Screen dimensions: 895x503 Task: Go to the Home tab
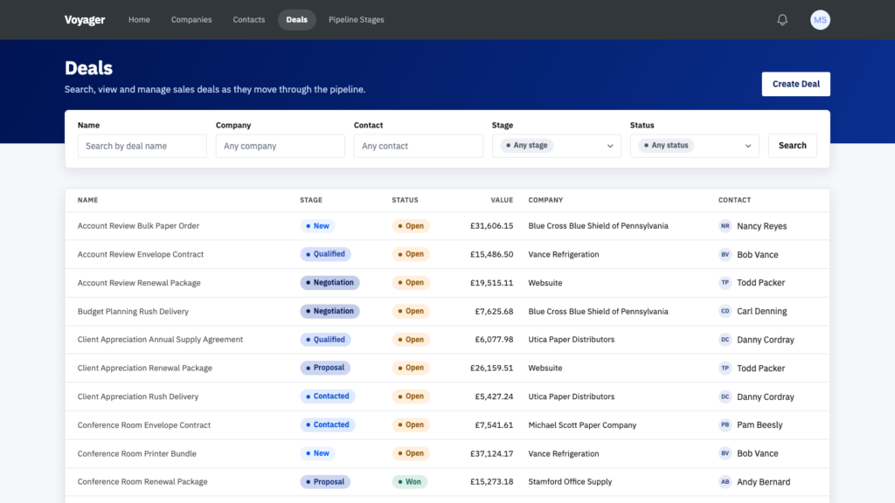[x=139, y=20]
